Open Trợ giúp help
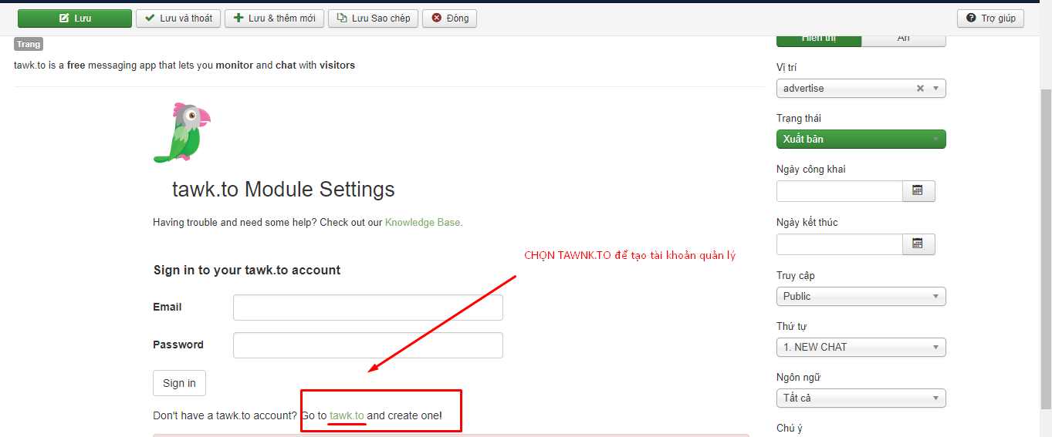Screen dimensions: 1052x437 990,18
